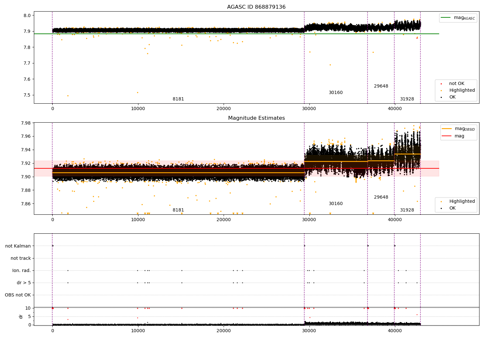Screen dimensions: 484x338
Task: Select the "7.96" y-axis tick label
Action: pos(26,136)
